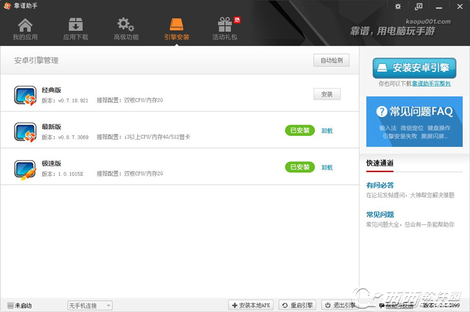Uninstall the 极速版 engine
The image size is (470, 312).
click(x=326, y=167)
